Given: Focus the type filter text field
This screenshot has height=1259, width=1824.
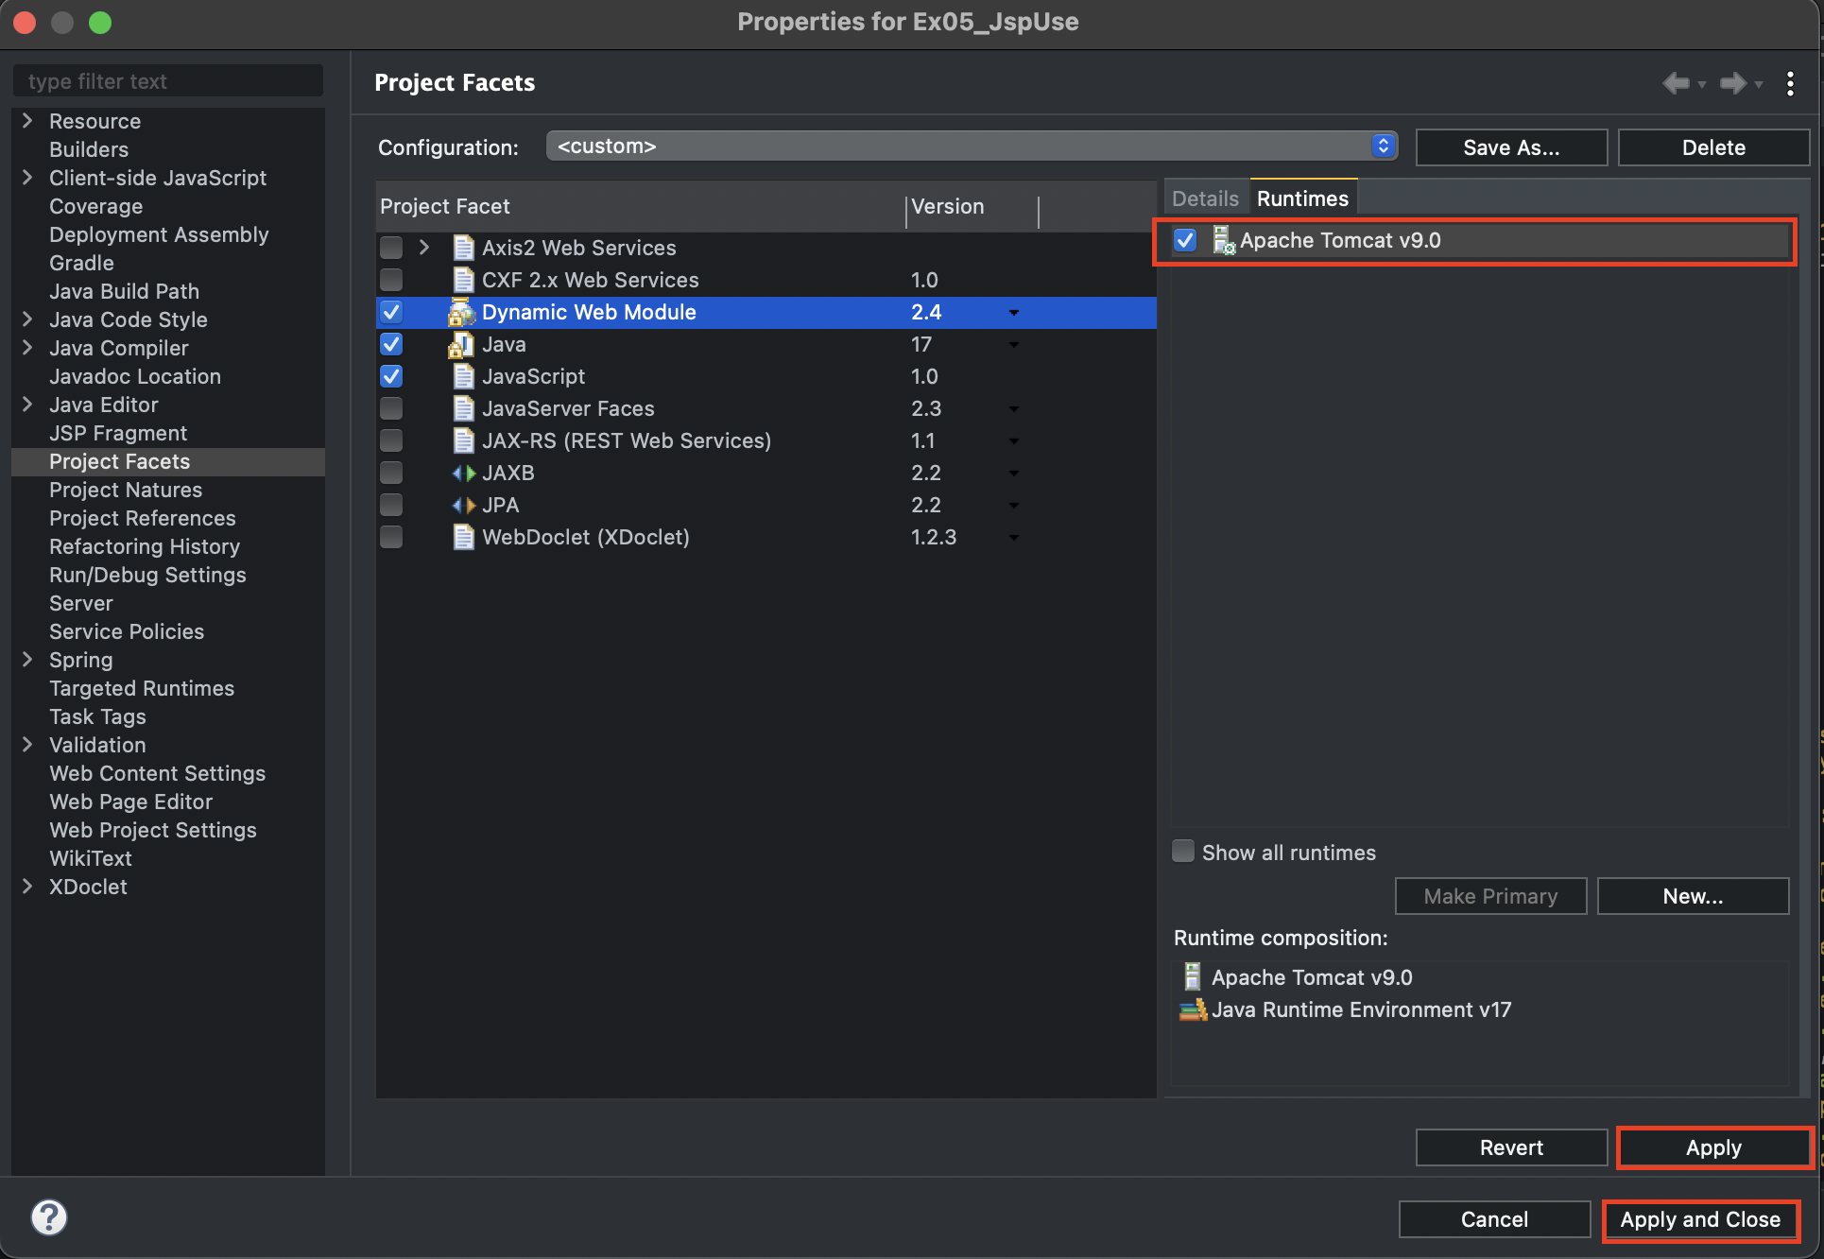Looking at the screenshot, I should [x=168, y=81].
